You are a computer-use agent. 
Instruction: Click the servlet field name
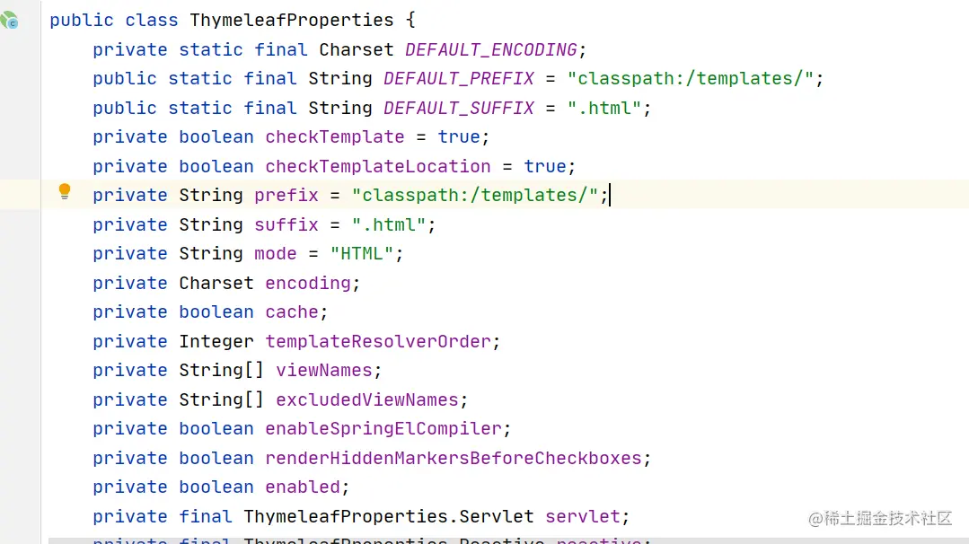tap(583, 516)
